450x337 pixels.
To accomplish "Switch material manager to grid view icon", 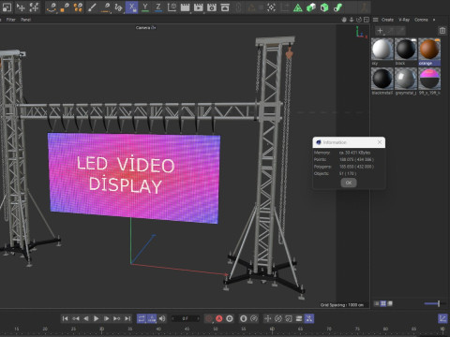I will pos(383,303).
